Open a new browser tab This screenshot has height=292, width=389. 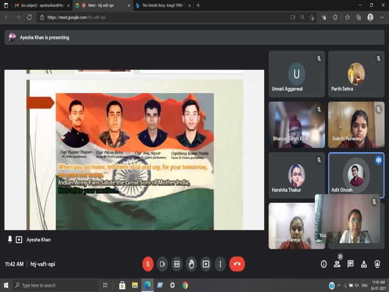point(198,6)
